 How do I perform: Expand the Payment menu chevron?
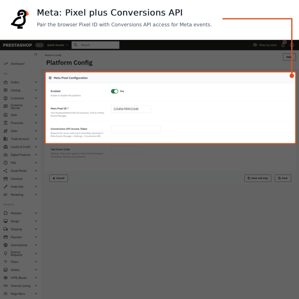[36, 237]
